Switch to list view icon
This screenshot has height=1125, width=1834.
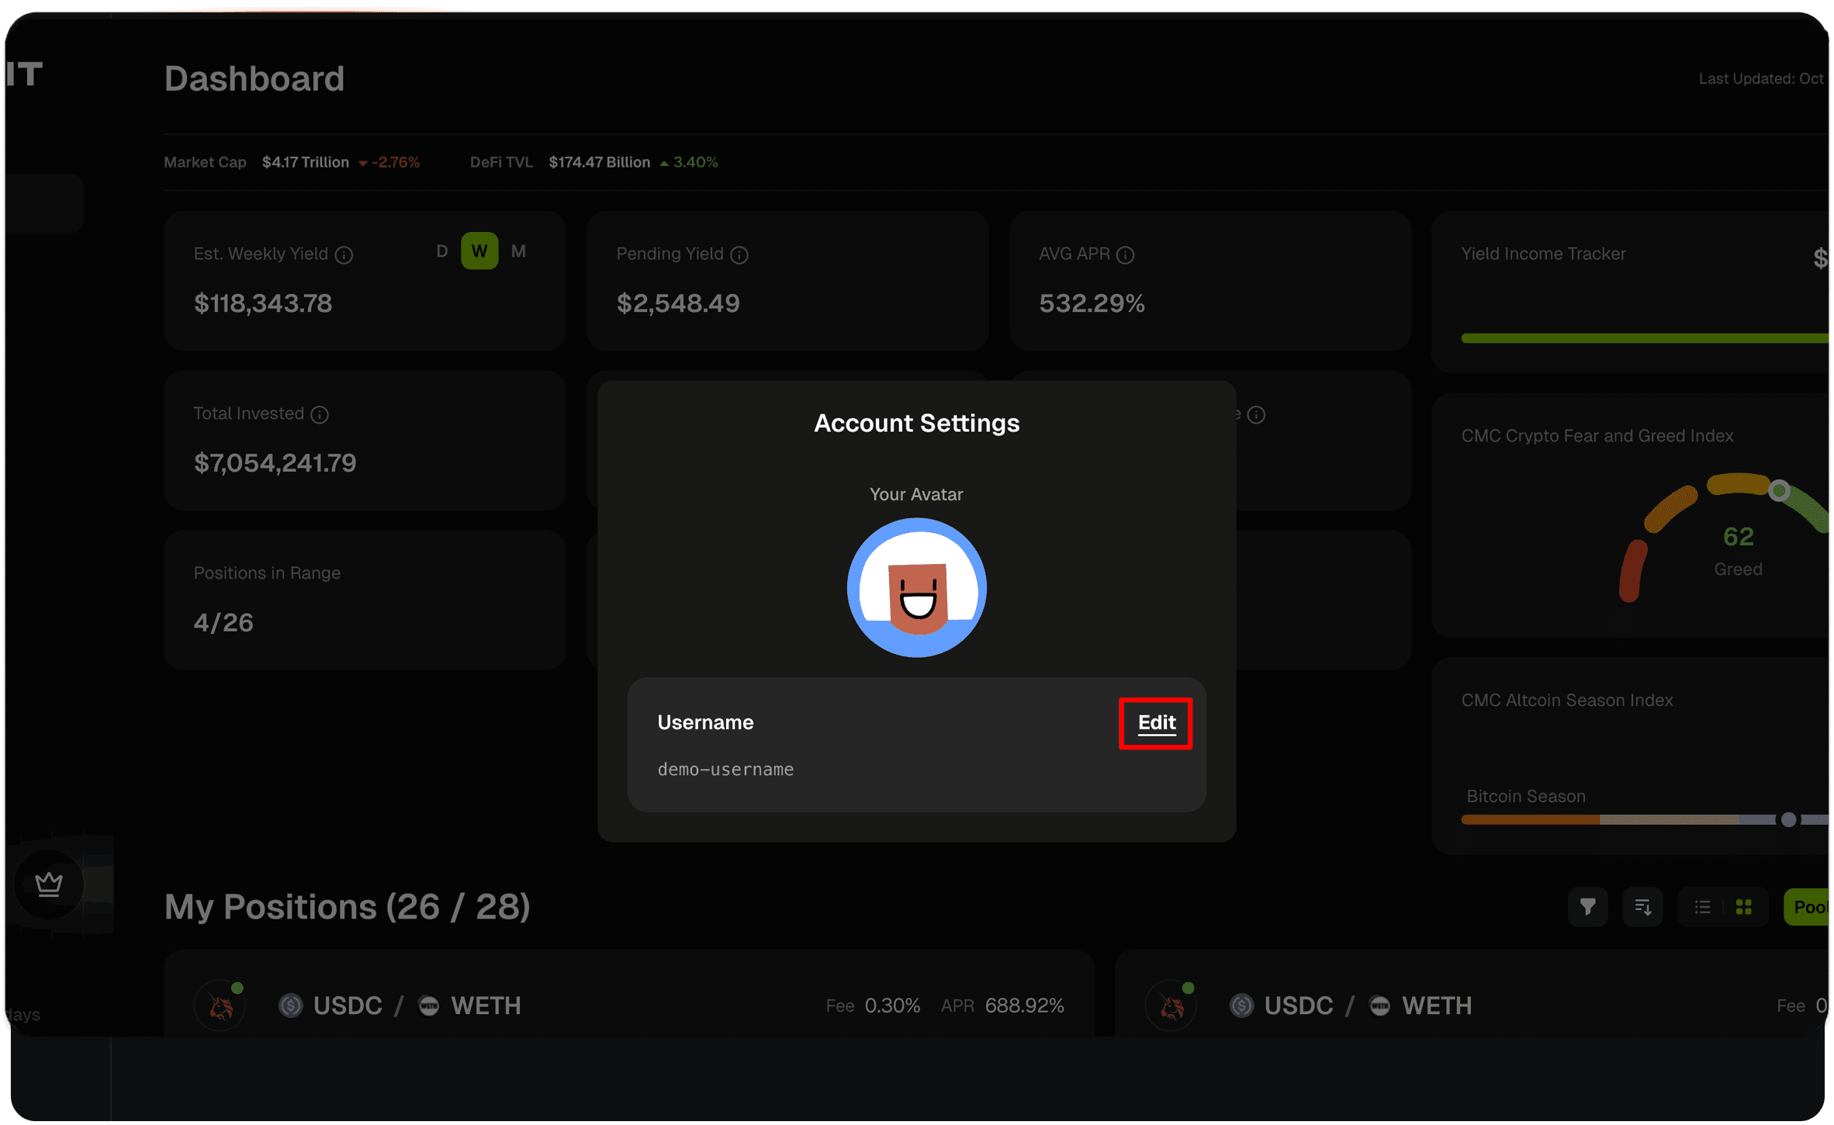click(1702, 907)
